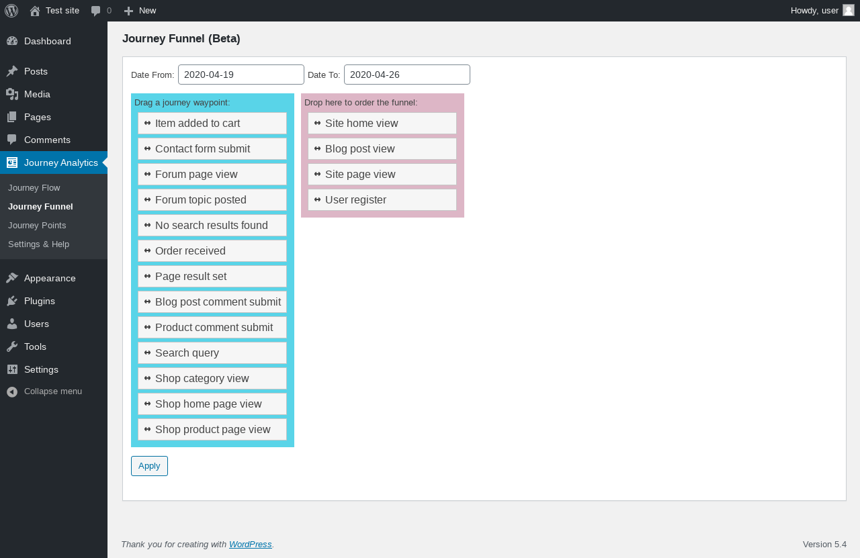This screenshot has height=558, width=860.
Task: Click the user avatar icon
Action: pyautogui.click(x=849, y=10)
